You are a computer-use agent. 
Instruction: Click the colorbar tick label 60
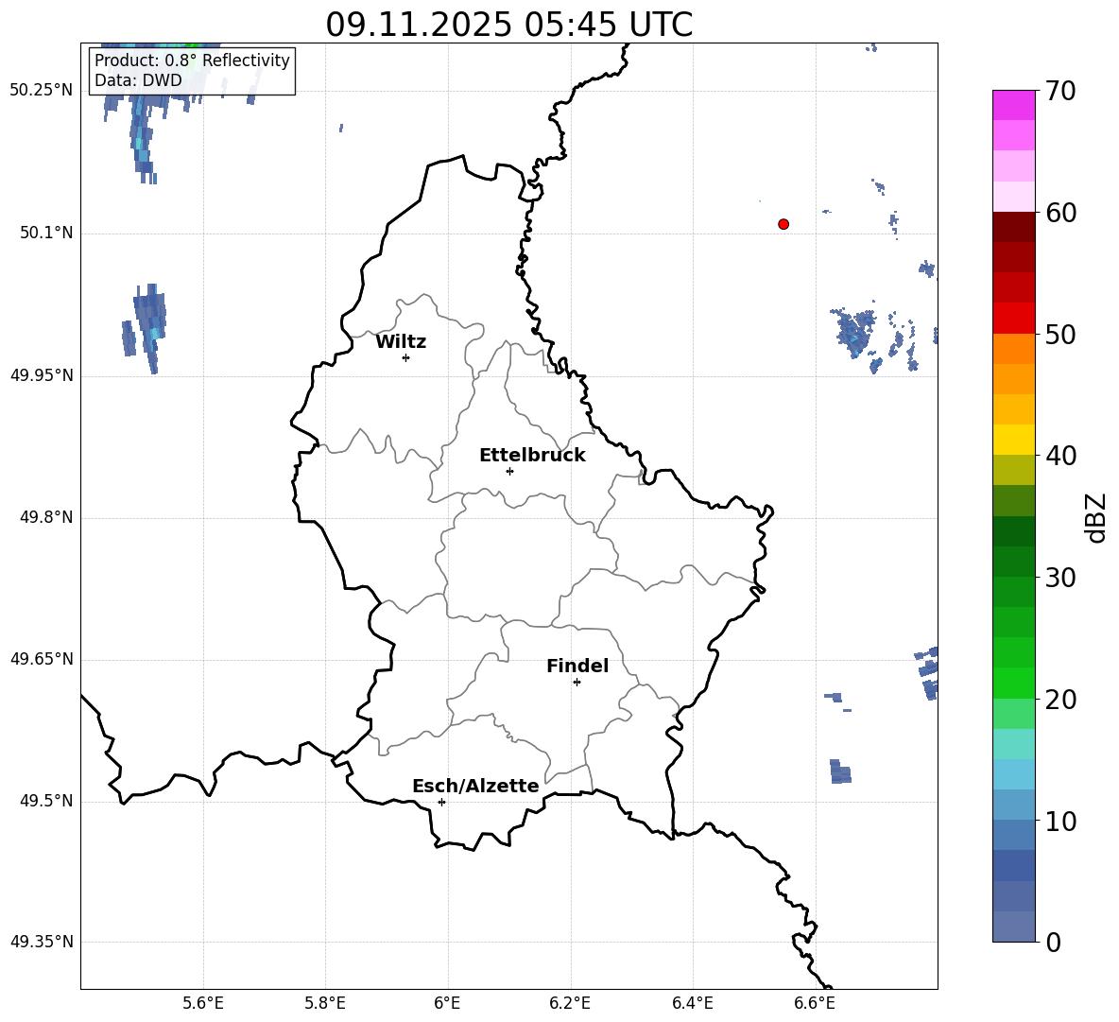(1060, 213)
